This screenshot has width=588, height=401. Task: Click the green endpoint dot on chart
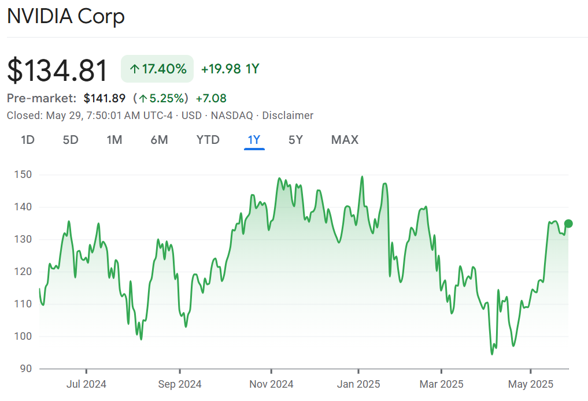pos(568,224)
